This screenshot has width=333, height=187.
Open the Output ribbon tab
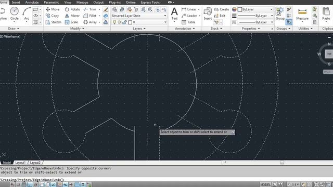[98, 2]
